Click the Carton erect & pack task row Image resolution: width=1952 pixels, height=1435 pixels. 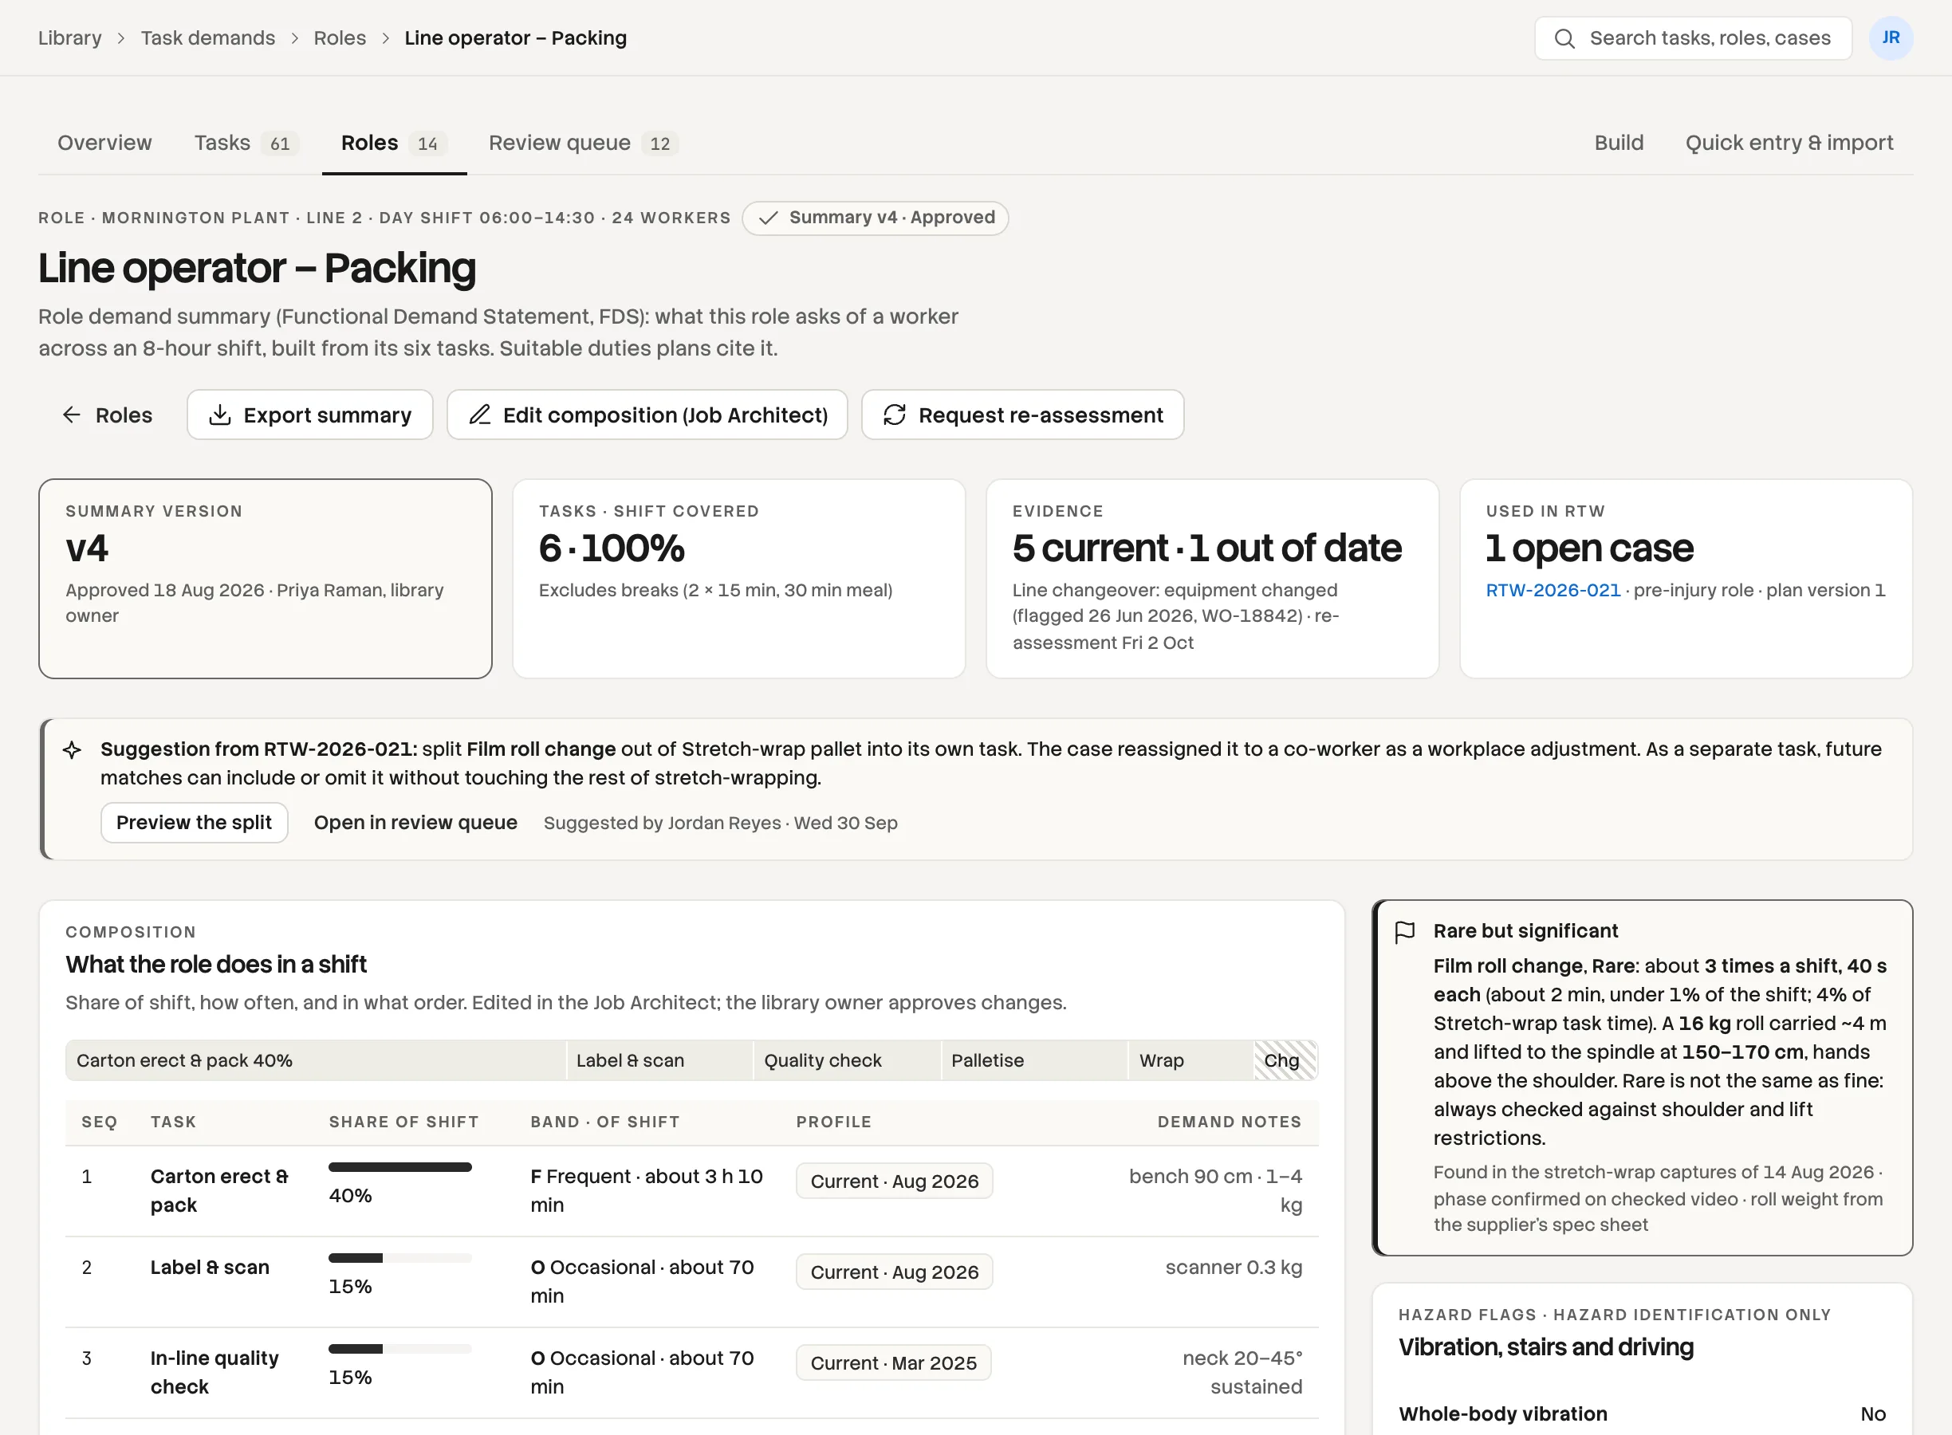(x=691, y=1191)
